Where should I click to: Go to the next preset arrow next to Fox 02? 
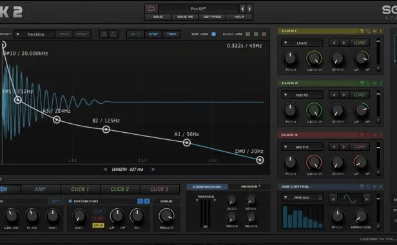coord(249,9)
